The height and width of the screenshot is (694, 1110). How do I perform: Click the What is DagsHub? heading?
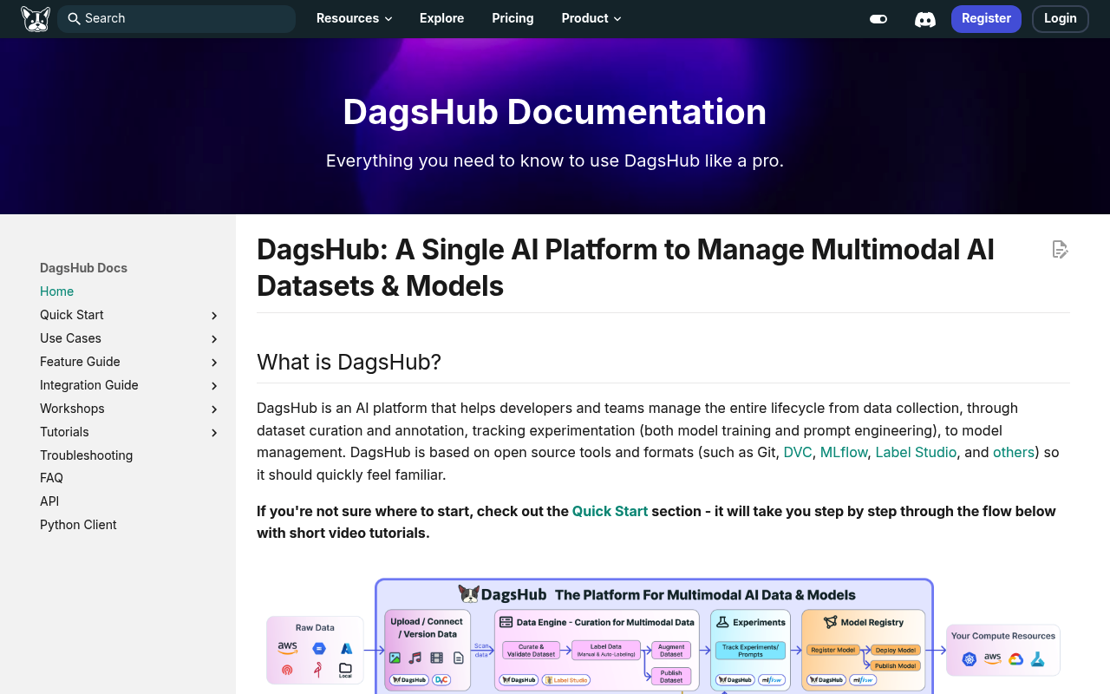tap(349, 362)
